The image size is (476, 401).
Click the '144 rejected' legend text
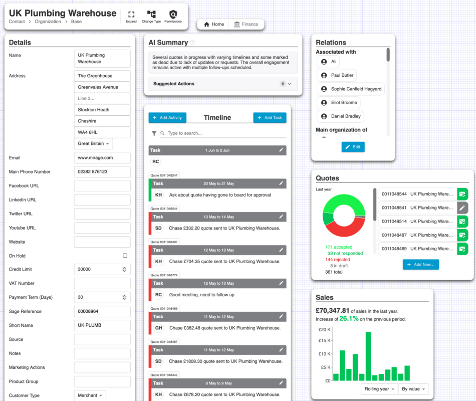point(338,260)
